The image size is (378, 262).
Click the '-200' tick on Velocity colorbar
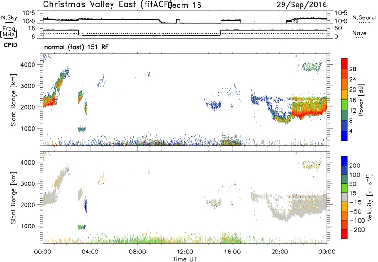pyautogui.click(x=357, y=230)
